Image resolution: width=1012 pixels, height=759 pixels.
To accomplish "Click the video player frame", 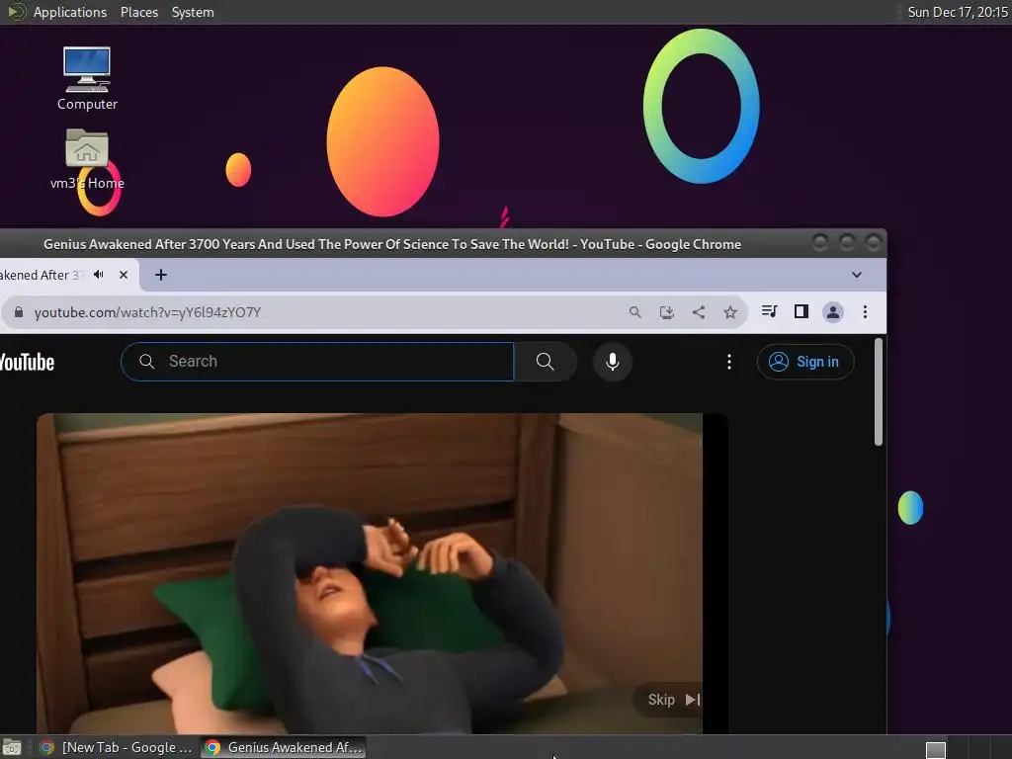I will [382, 573].
